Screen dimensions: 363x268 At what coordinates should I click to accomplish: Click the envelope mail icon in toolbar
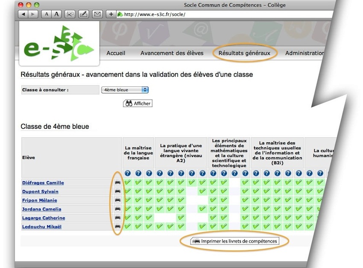[x=97, y=14]
